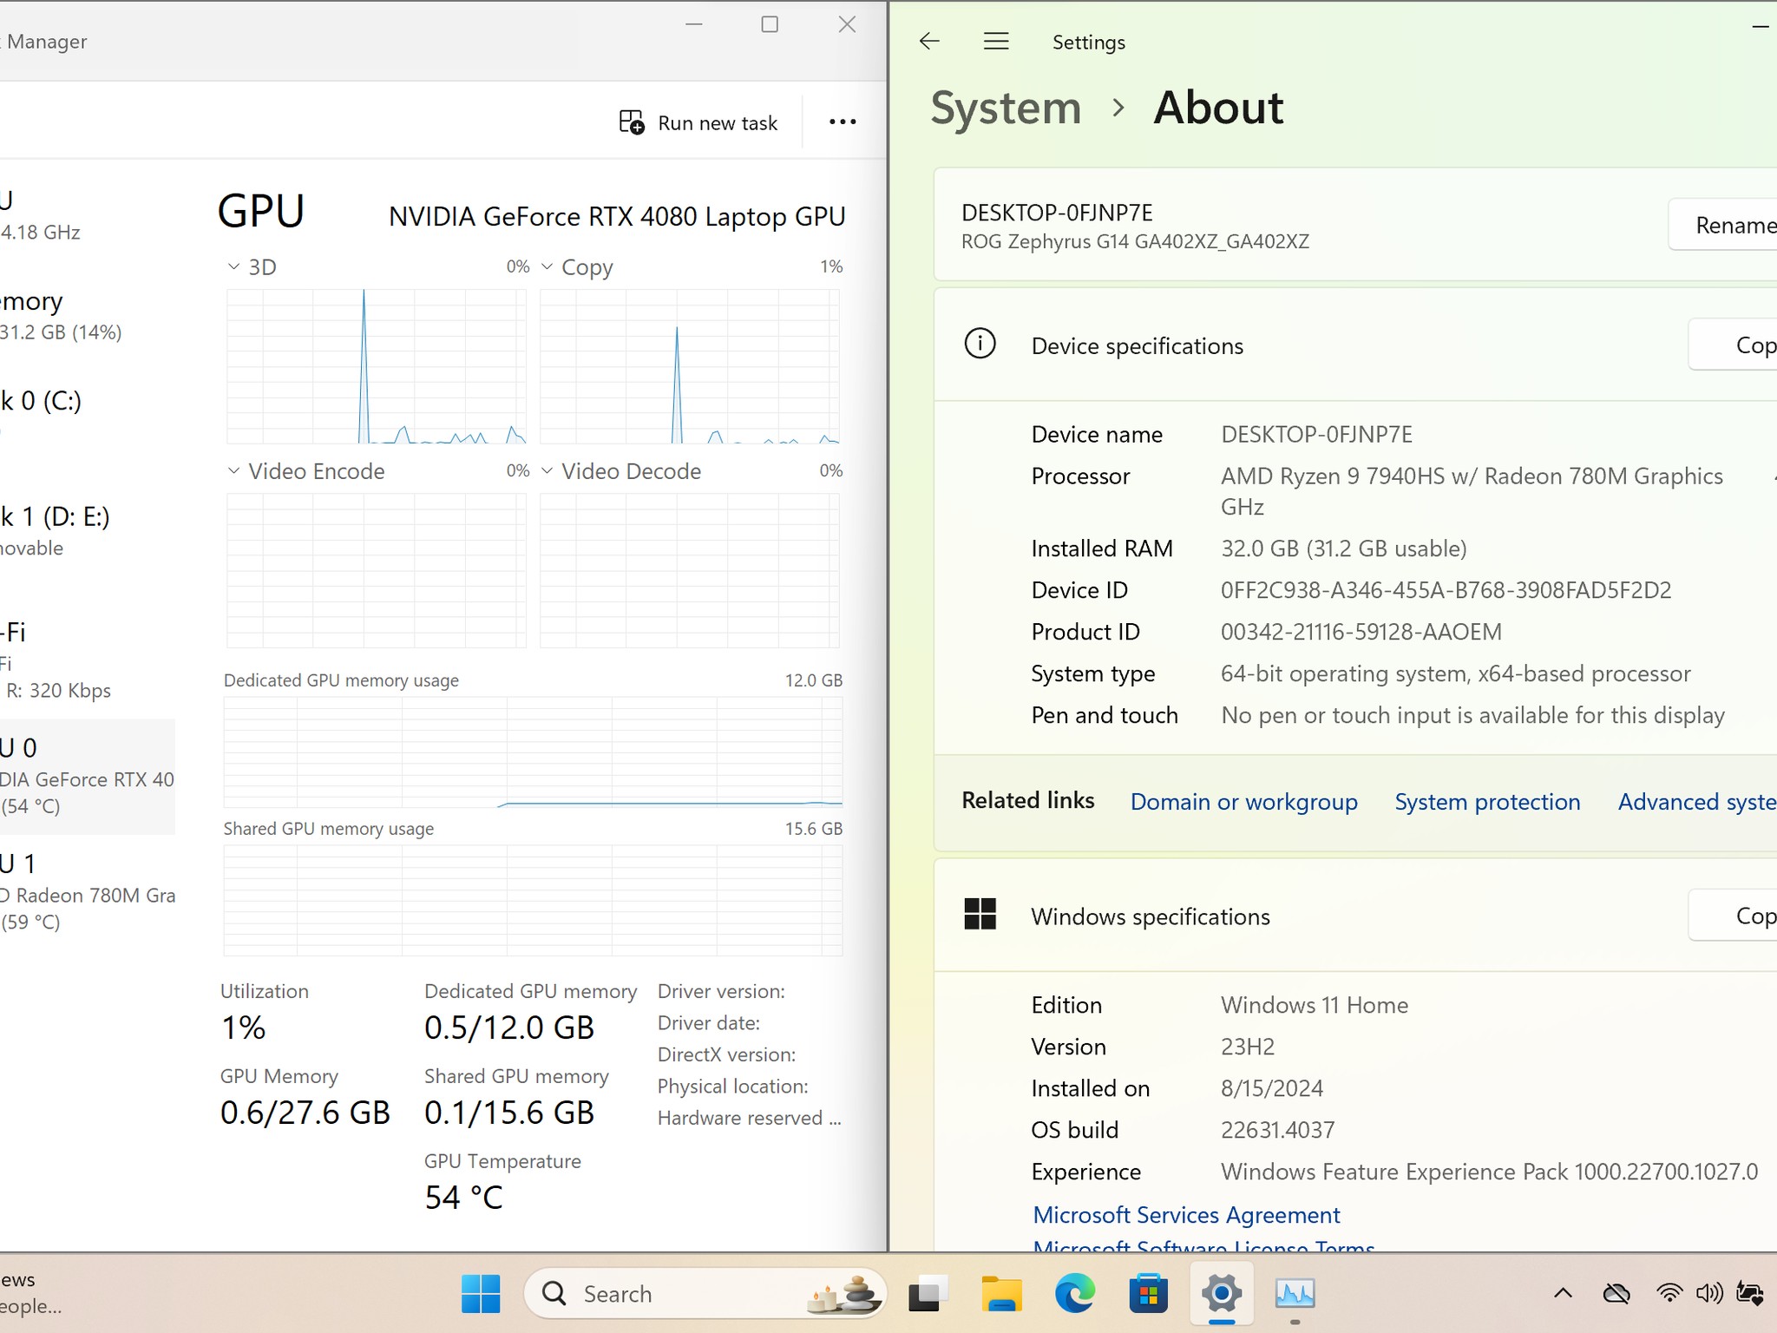Open the Domain or workgroup link

coord(1243,801)
